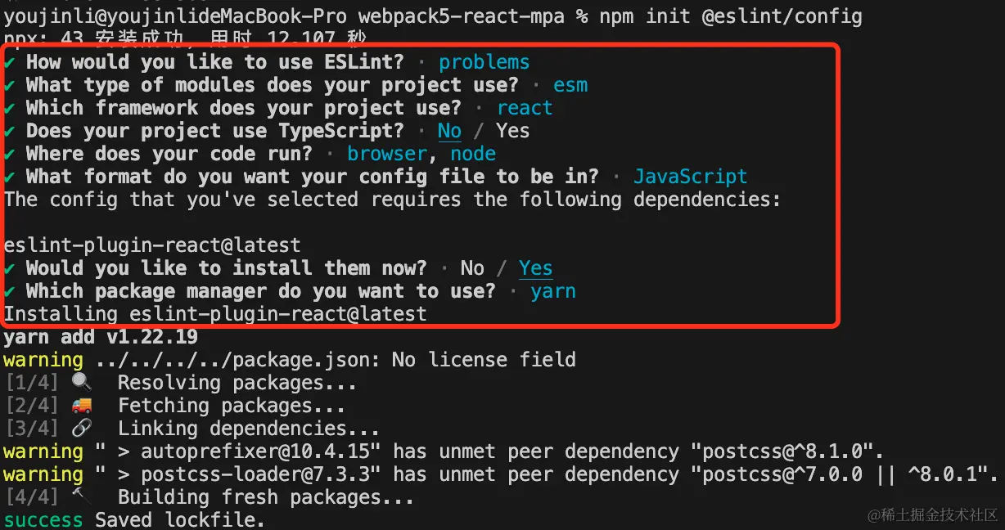Click the 'yarn add v1.22.19' line
1005x530 pixels.
click(101, 337)
